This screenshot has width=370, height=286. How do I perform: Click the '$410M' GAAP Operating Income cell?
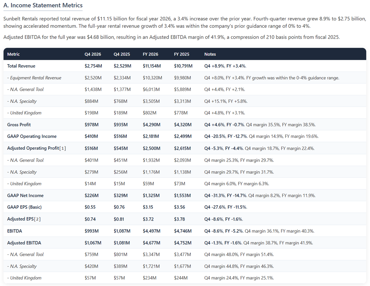[92, 136]
